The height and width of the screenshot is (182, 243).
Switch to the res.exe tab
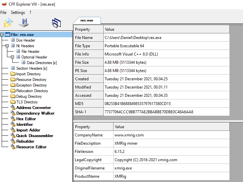[x=87, y=20]
